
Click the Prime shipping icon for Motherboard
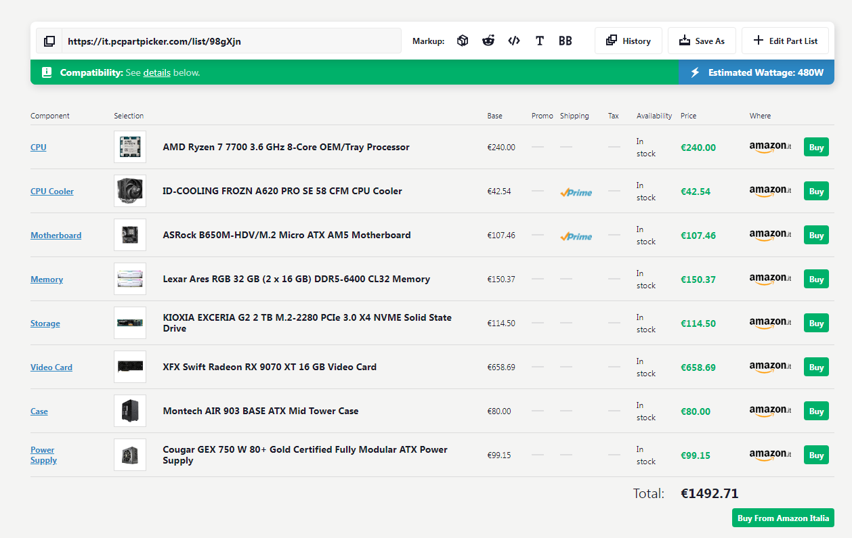coord(576,236)
